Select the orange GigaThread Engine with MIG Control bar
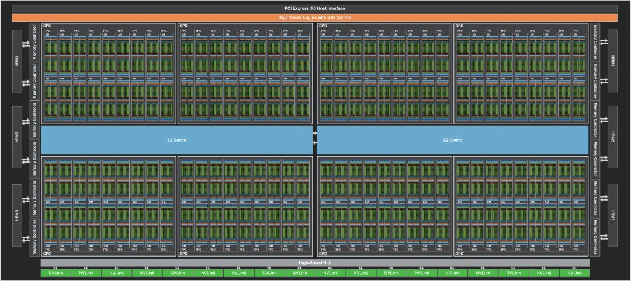The image size is (631, 281). click(x=315, y=17)
